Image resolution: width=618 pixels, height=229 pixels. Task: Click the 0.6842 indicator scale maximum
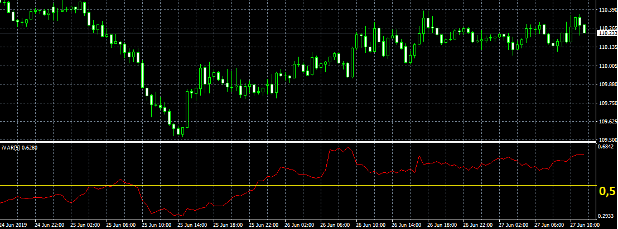coord(606,147)
